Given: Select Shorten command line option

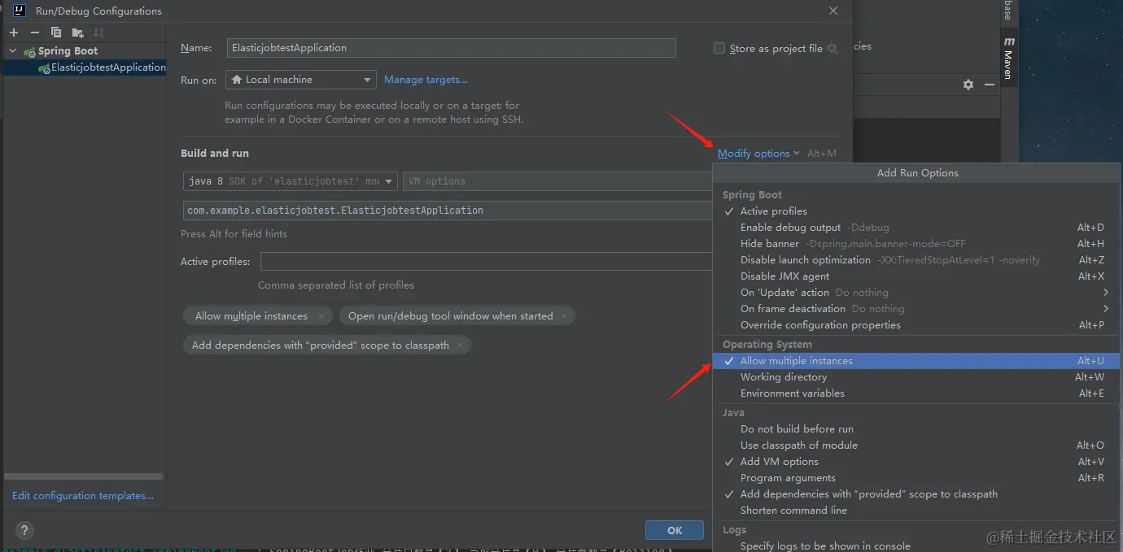Looking at the screenshot, I should click(916, 511).
